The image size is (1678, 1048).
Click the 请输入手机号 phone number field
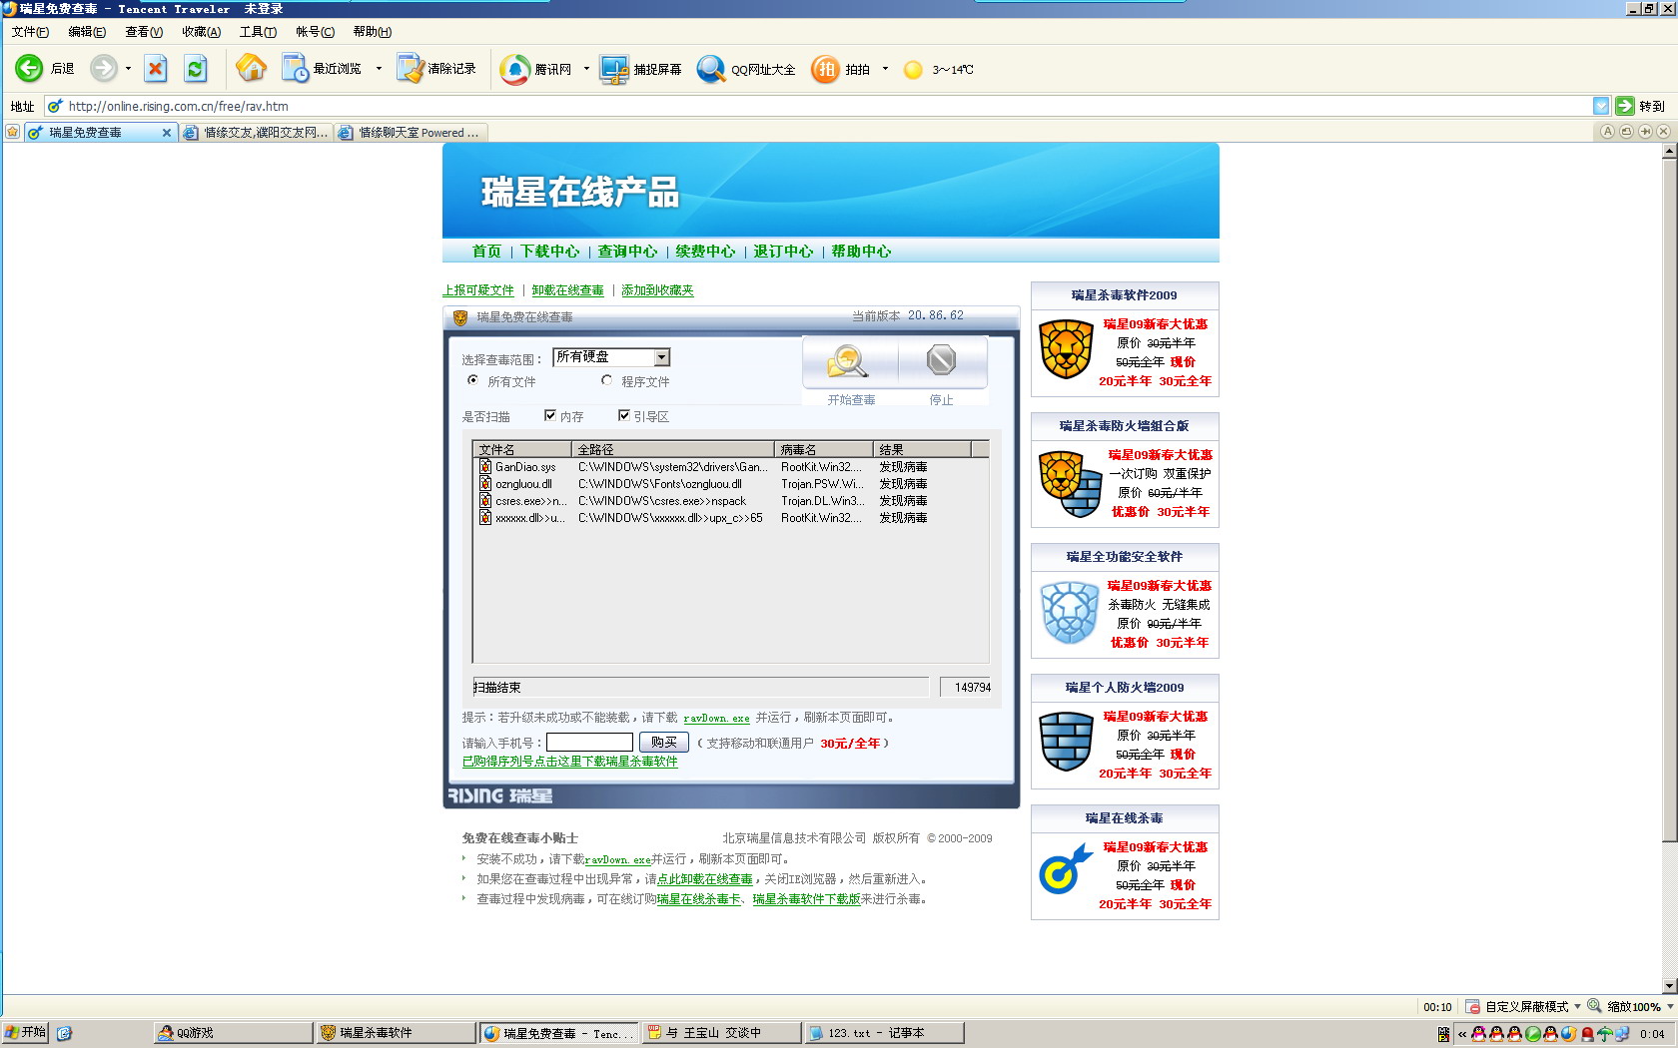(589, 742)
